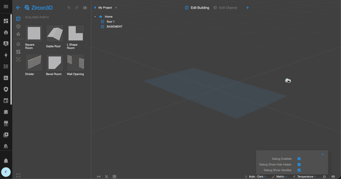Select the 3D cube objects panel icon

(18, 26)
